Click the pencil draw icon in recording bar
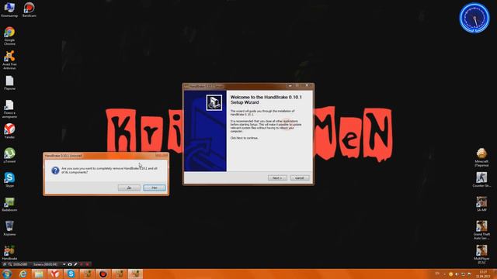Viewport: 497px width, 279px height. coord(75,264)
